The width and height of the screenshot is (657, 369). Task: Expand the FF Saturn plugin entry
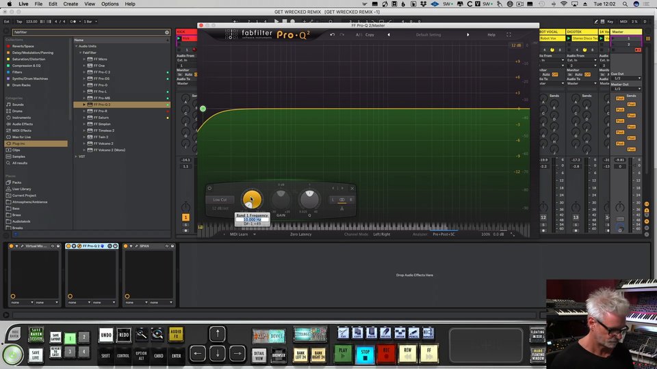point(84,118)
